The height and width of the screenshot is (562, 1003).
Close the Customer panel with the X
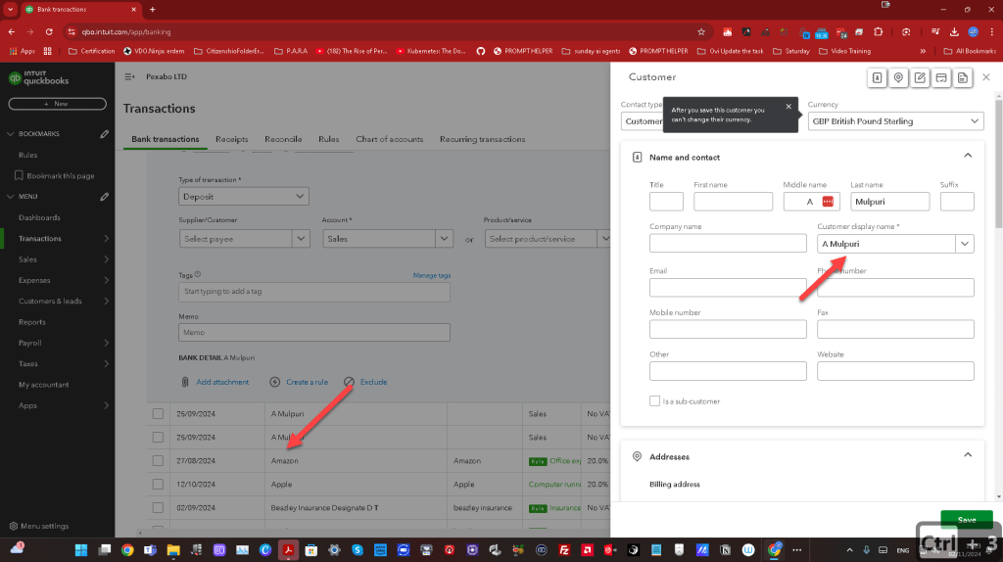985,77
